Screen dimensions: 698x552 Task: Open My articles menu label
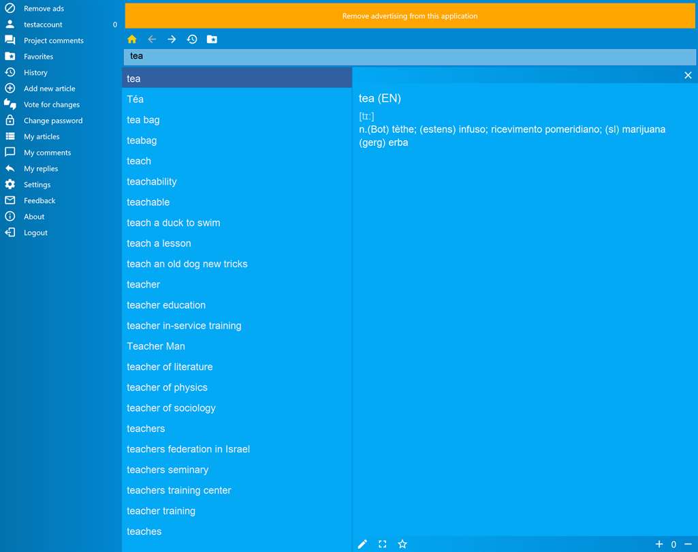point(42,136)
